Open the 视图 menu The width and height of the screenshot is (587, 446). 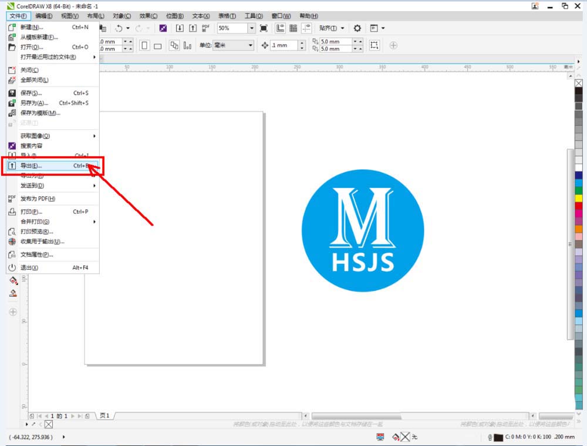tap(70, 16)
